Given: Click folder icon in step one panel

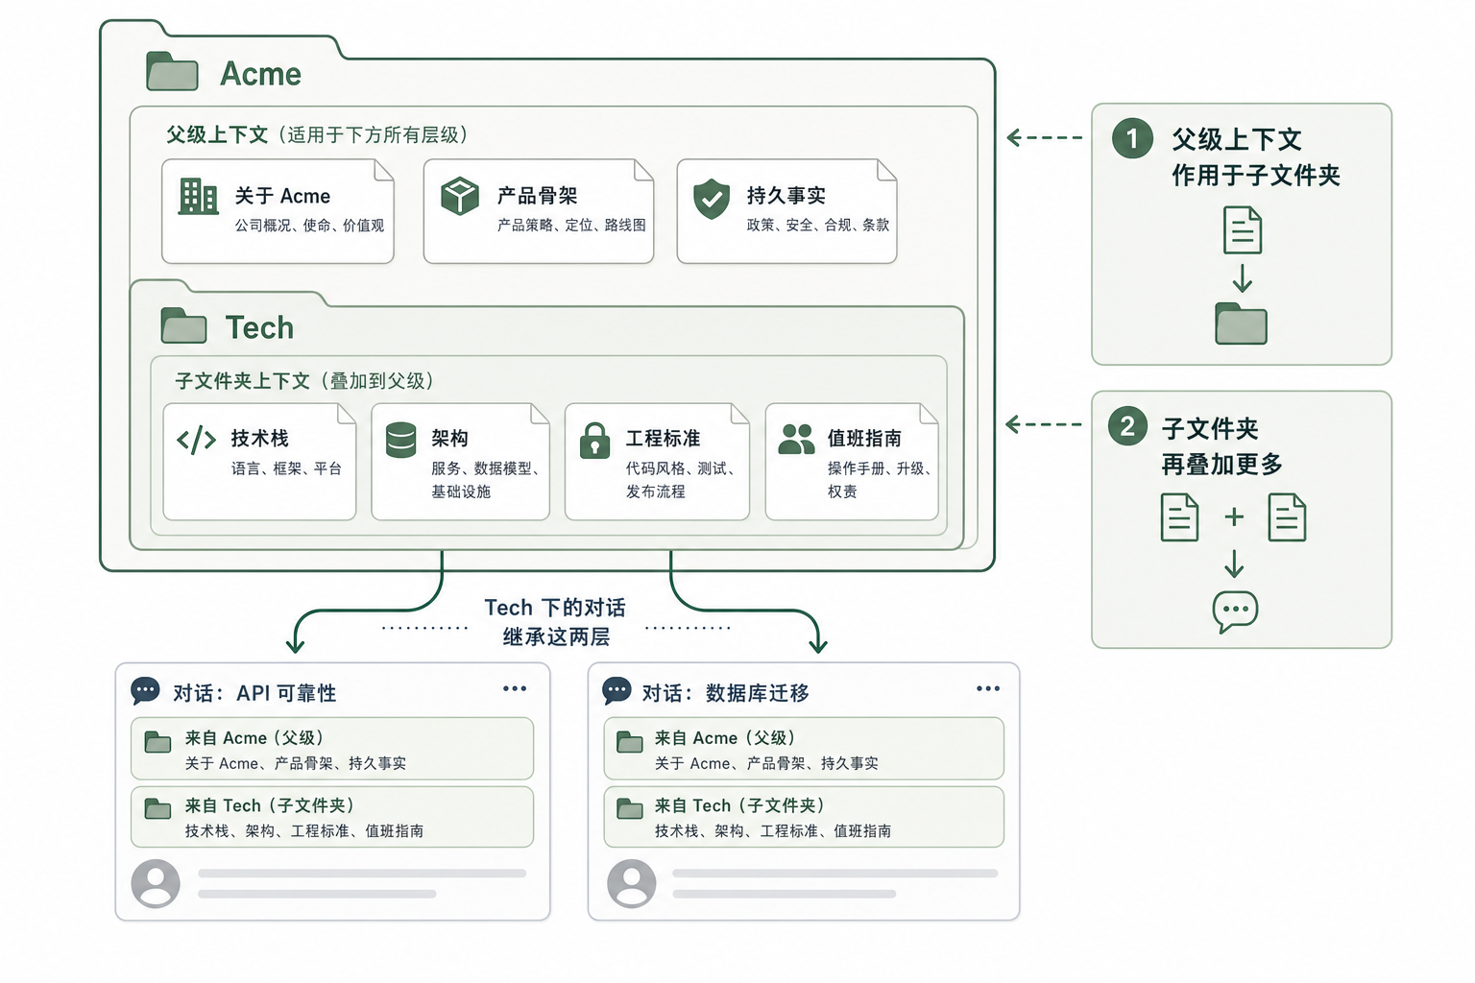Looking at the screenshot, I should tap(1242, 324).
